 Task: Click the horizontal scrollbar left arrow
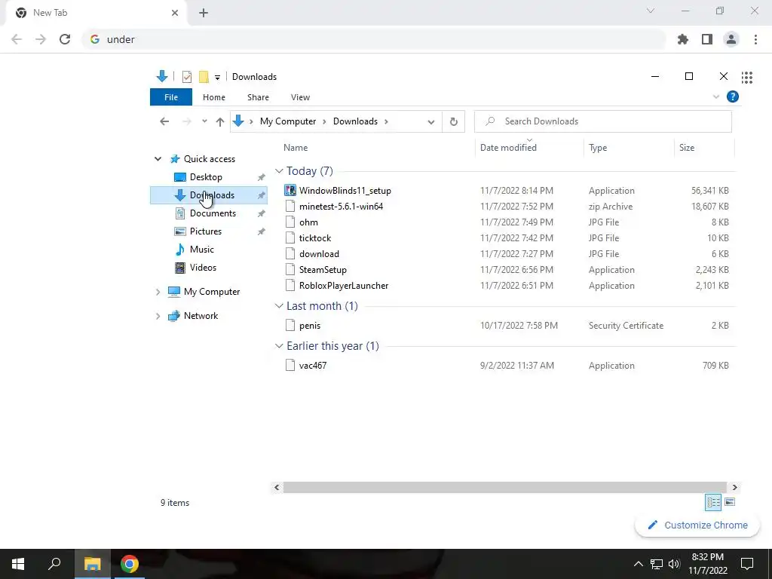277,488
